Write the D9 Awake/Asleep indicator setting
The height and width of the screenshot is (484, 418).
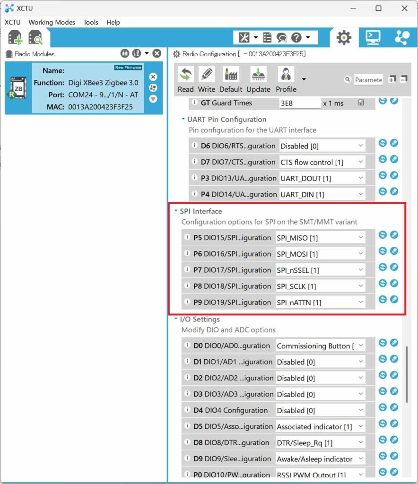pyautogui.click(x=394, y=456)
